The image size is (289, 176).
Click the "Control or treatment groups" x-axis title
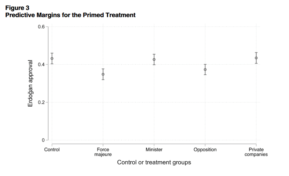pos(154,162)
